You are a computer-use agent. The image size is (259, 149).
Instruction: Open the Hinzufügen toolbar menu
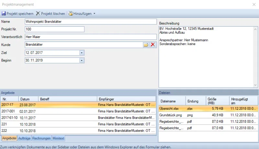tap(82, 14)
